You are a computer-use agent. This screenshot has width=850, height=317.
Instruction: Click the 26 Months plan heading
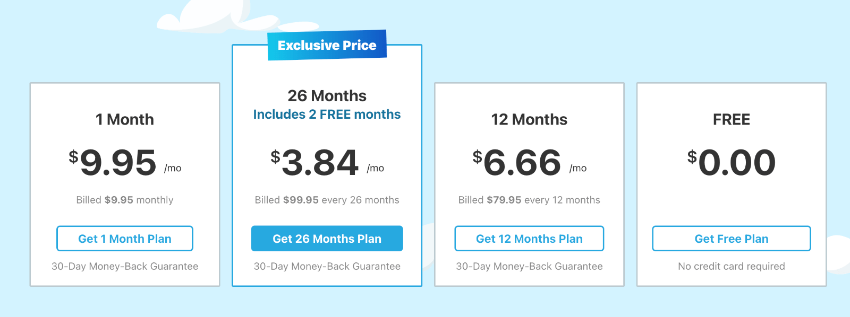point(327,95)
